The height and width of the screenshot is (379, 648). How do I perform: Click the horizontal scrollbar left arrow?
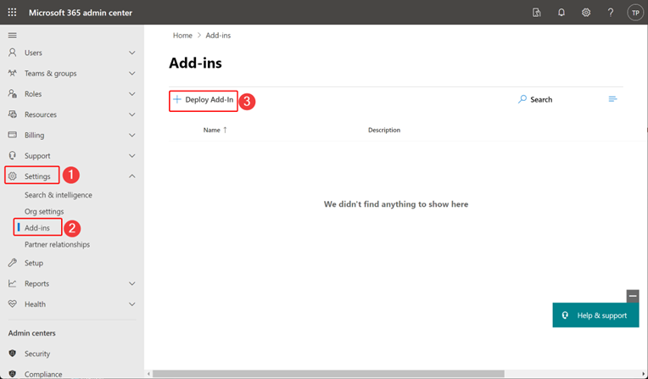pyautogui.click(x=148, y=374)
